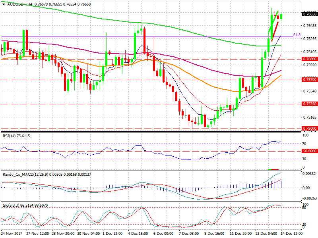Click the 8 Dec 16:00 time label

(214, 233)
